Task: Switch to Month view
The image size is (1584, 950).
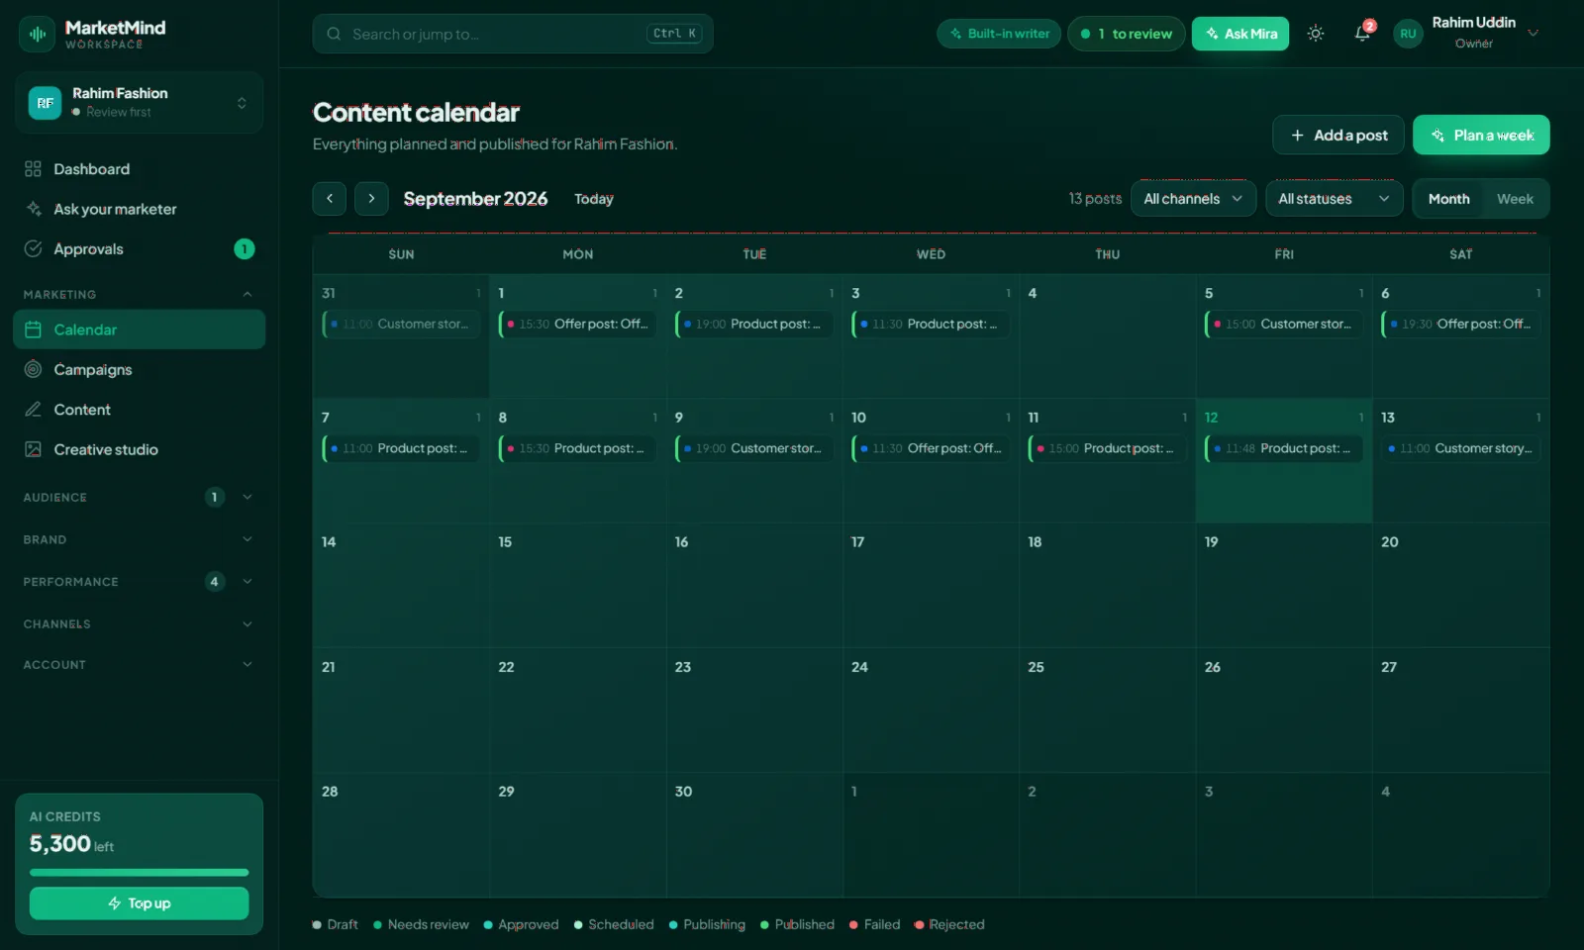Action: pyautogui.click(x=1448, y=199)
